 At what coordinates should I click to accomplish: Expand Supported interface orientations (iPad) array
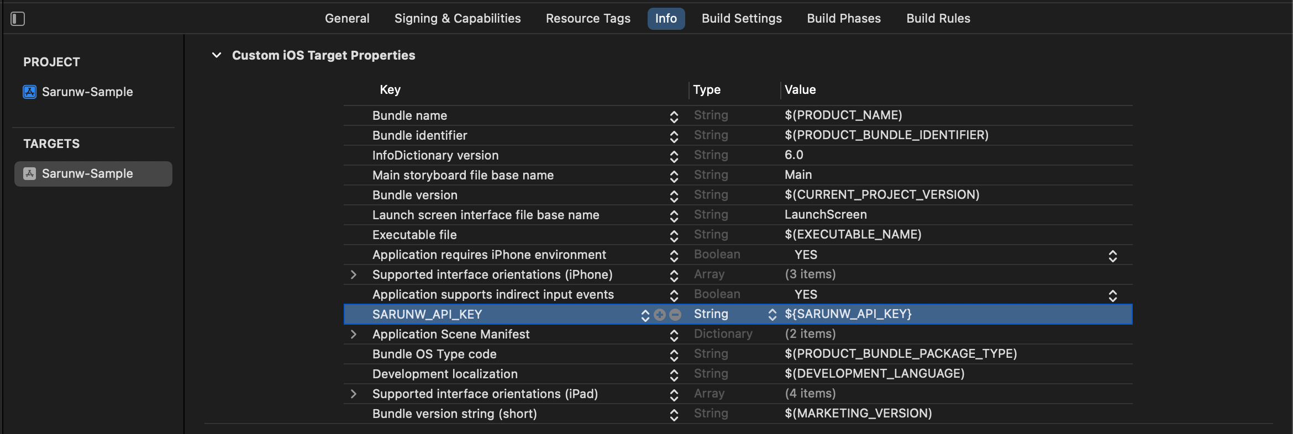coord(354,394)
